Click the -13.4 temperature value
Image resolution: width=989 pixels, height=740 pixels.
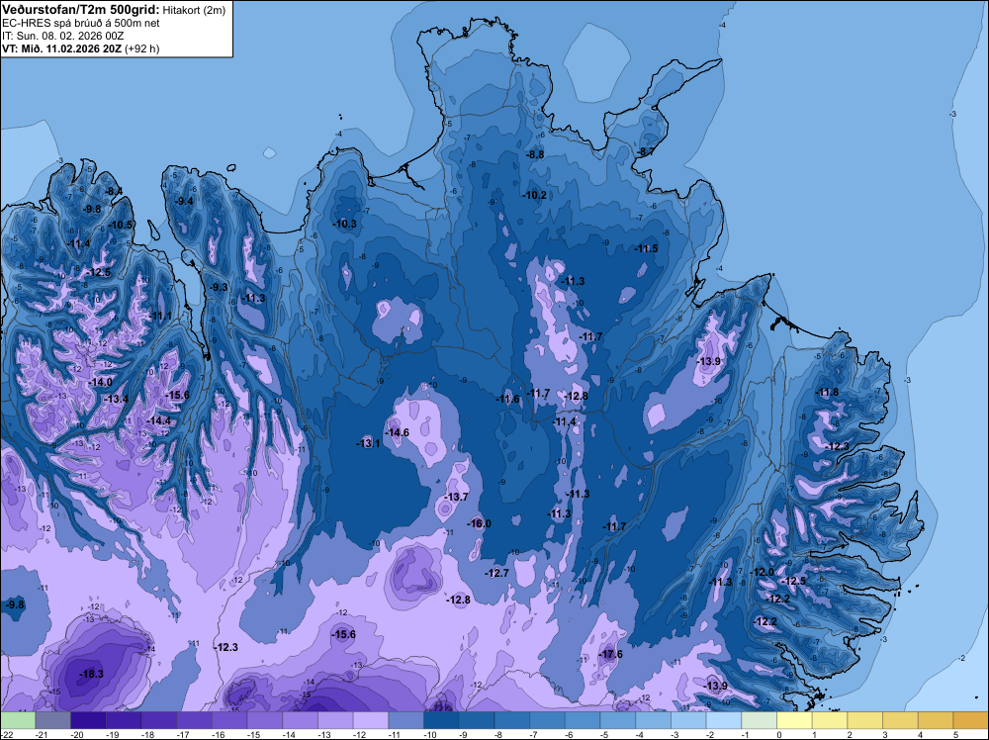(x=117, y=399)
